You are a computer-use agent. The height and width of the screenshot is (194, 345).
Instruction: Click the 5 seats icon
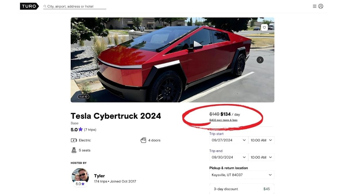tap(74, 150)
